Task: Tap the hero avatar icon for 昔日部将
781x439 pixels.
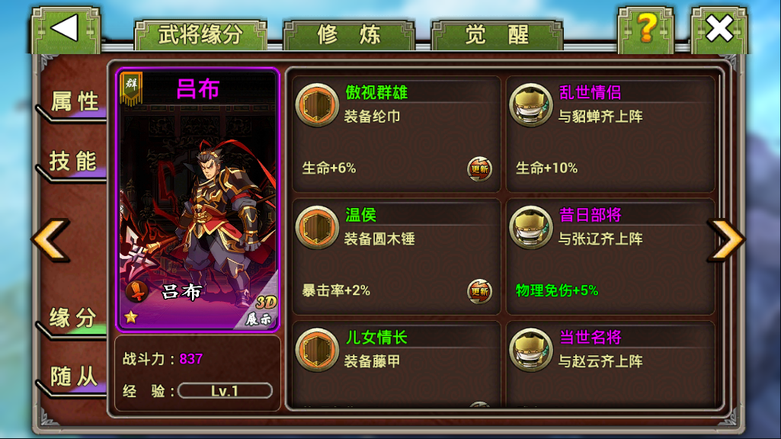Action: tap(531, 227)
